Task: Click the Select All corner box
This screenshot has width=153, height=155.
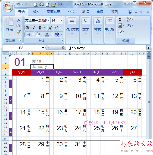Action: (6, 53)
